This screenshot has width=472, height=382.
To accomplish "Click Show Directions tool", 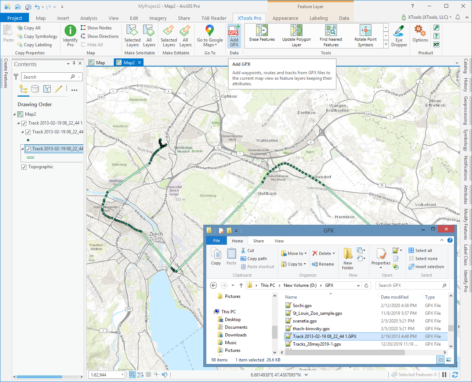I will [99, 36].
